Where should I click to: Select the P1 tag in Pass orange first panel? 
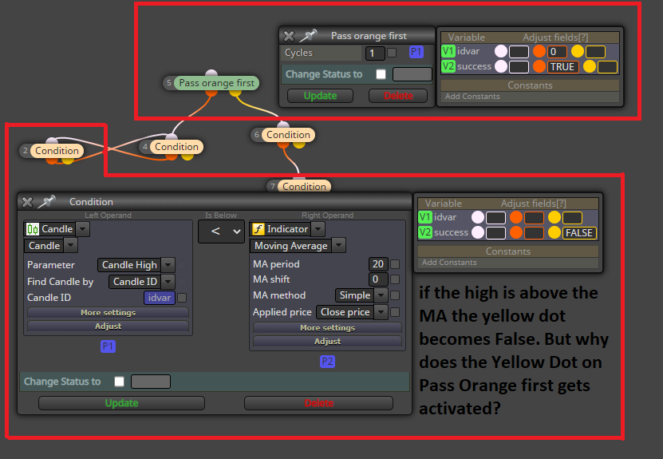[416, 52]
